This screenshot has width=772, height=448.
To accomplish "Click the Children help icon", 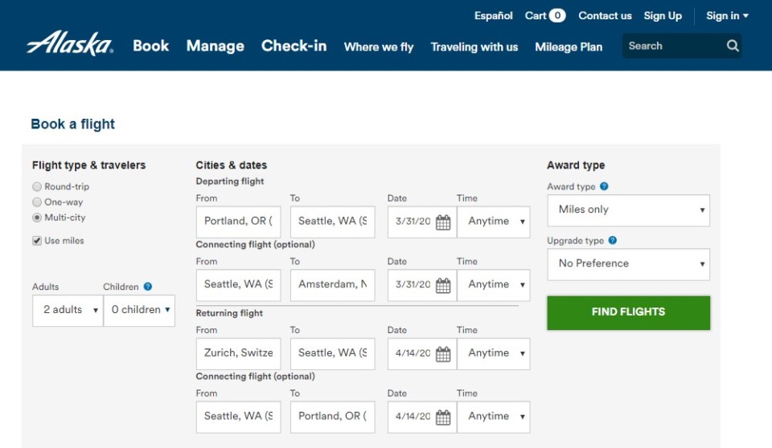I will (x=148, y=286).
